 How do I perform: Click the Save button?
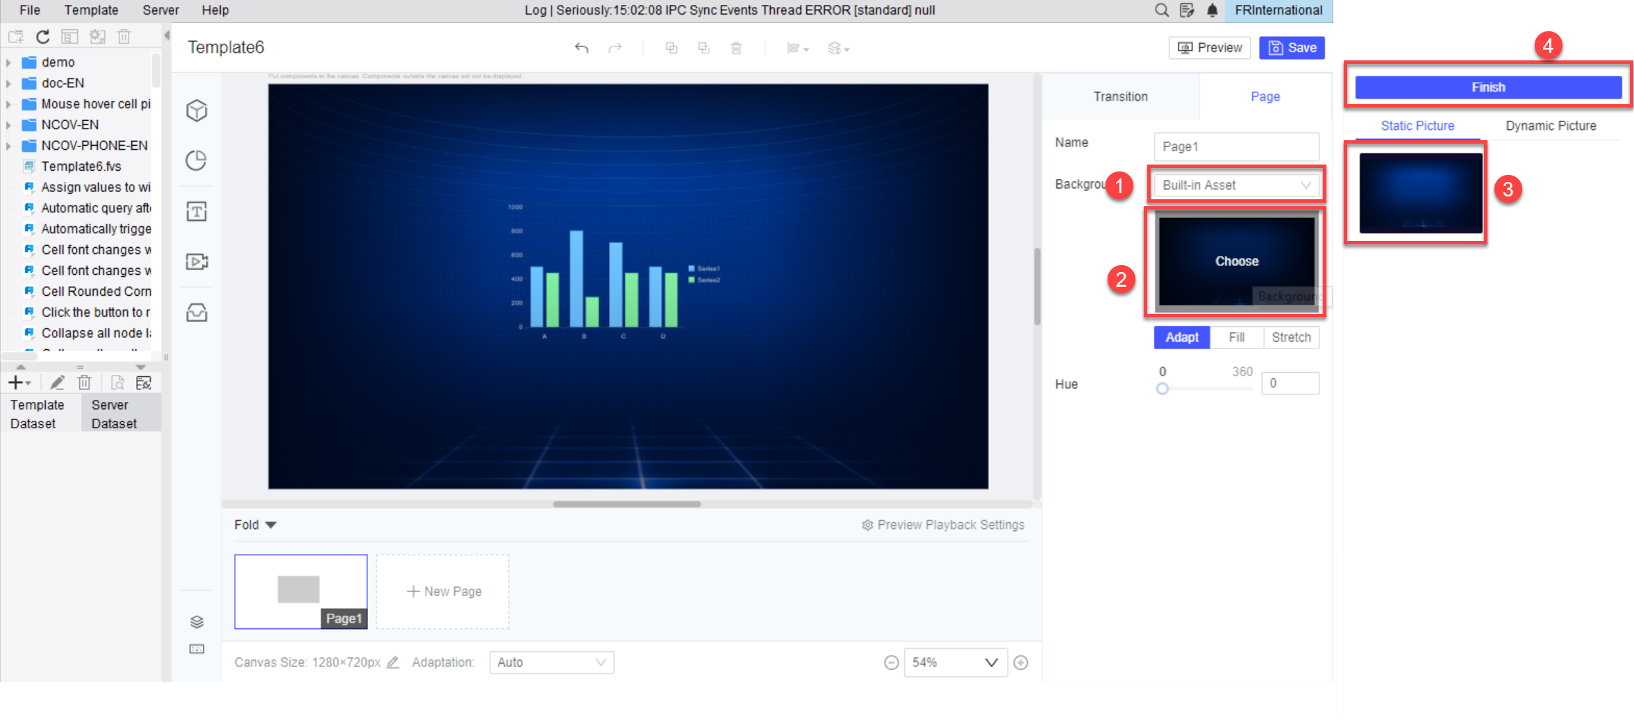1292,48
